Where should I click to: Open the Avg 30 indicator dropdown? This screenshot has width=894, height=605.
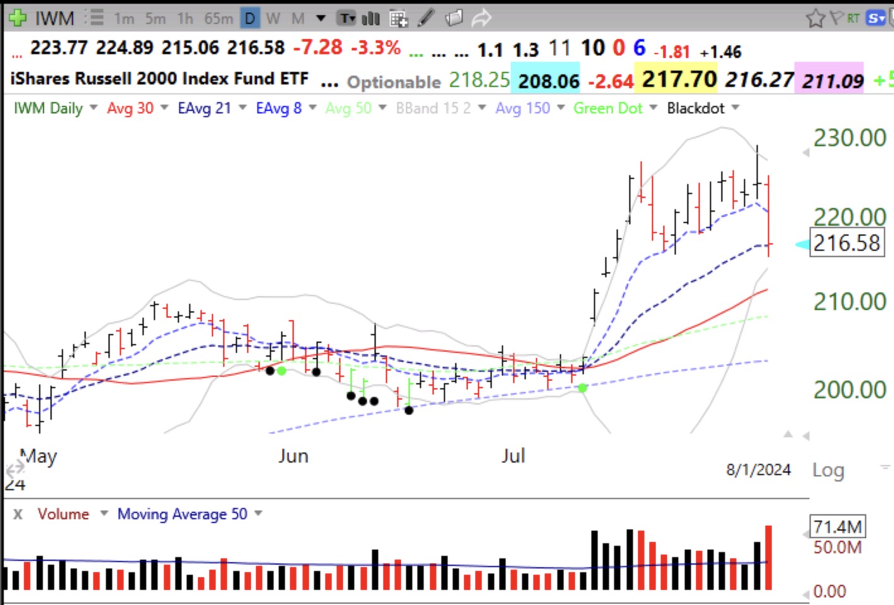pos(165,108)
